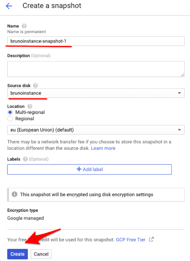Open the GCP Free Tier link
The width and height of the screenshot is (190, 261).
[131, 240]
